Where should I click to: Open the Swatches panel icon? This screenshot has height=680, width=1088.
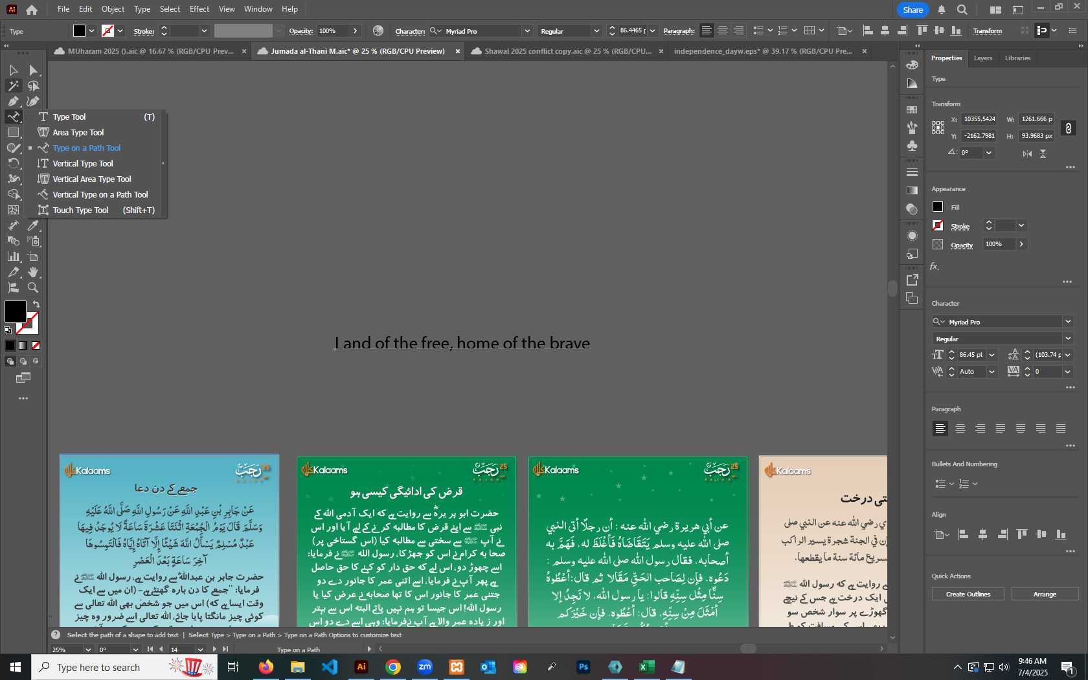912,109
